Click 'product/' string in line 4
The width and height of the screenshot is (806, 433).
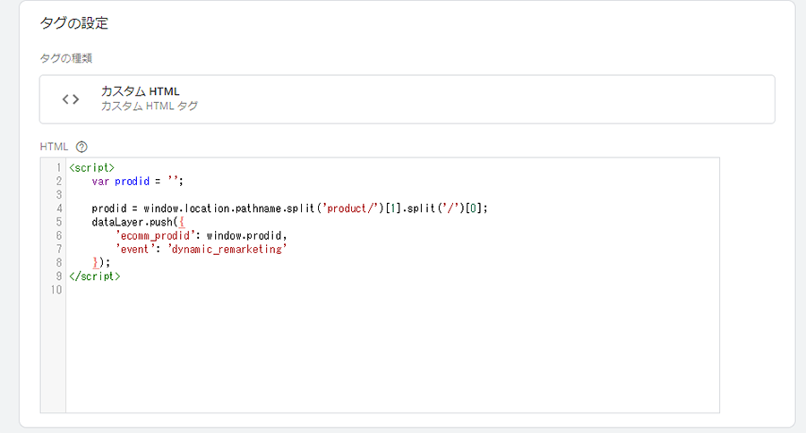(x=350, y=208)
